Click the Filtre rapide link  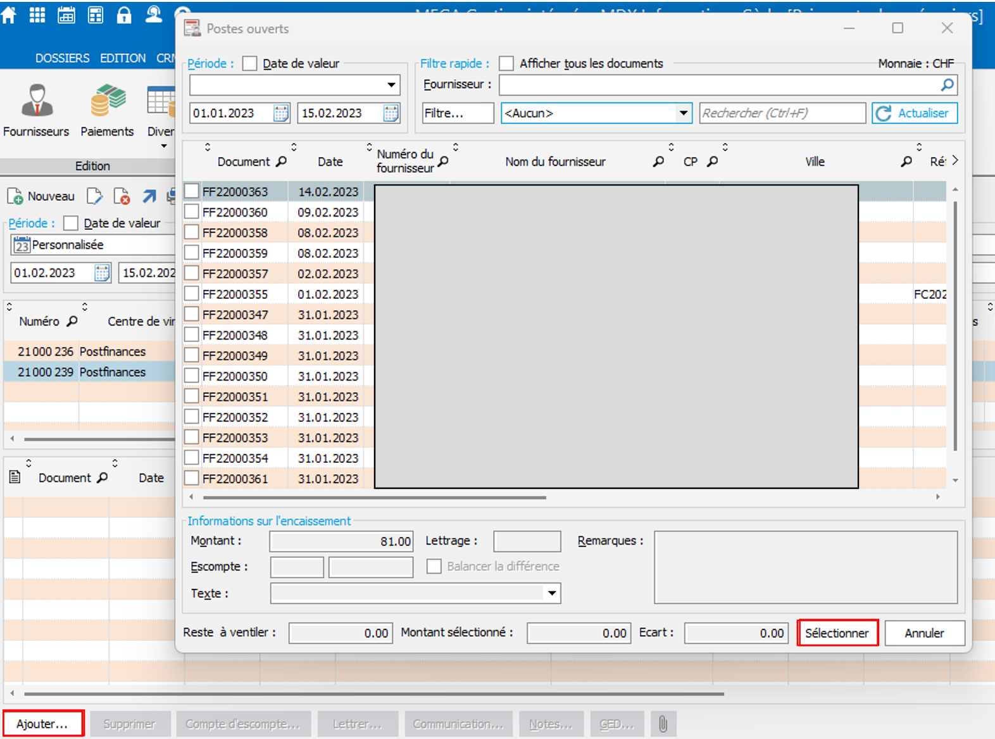pos(454,63)
